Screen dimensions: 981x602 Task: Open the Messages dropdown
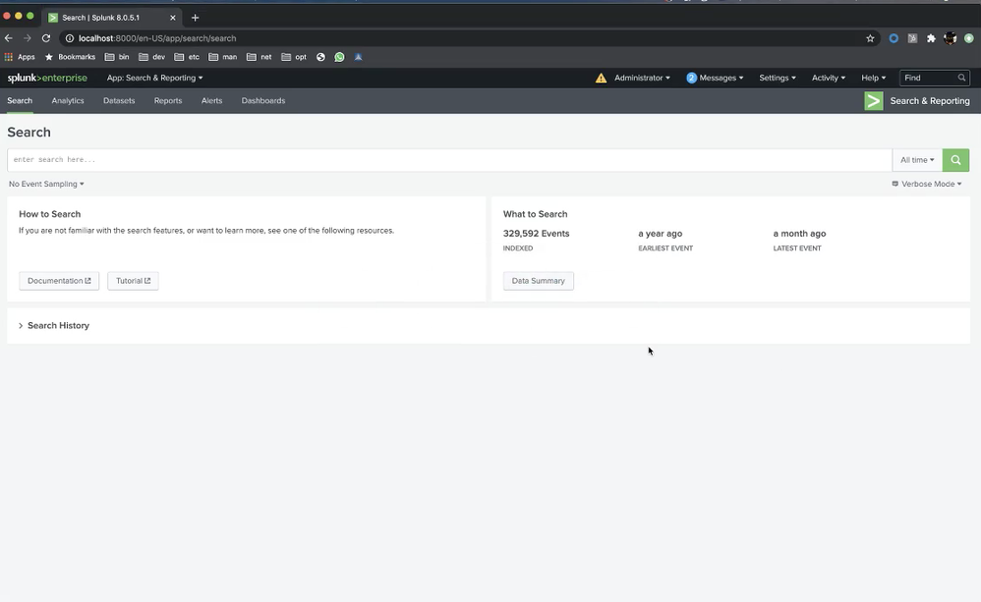pyautogui.click(x=715, y=79)
